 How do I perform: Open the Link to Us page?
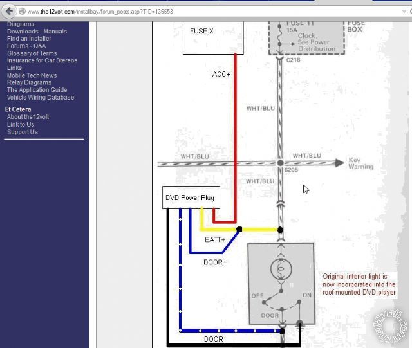pos(21,125)
